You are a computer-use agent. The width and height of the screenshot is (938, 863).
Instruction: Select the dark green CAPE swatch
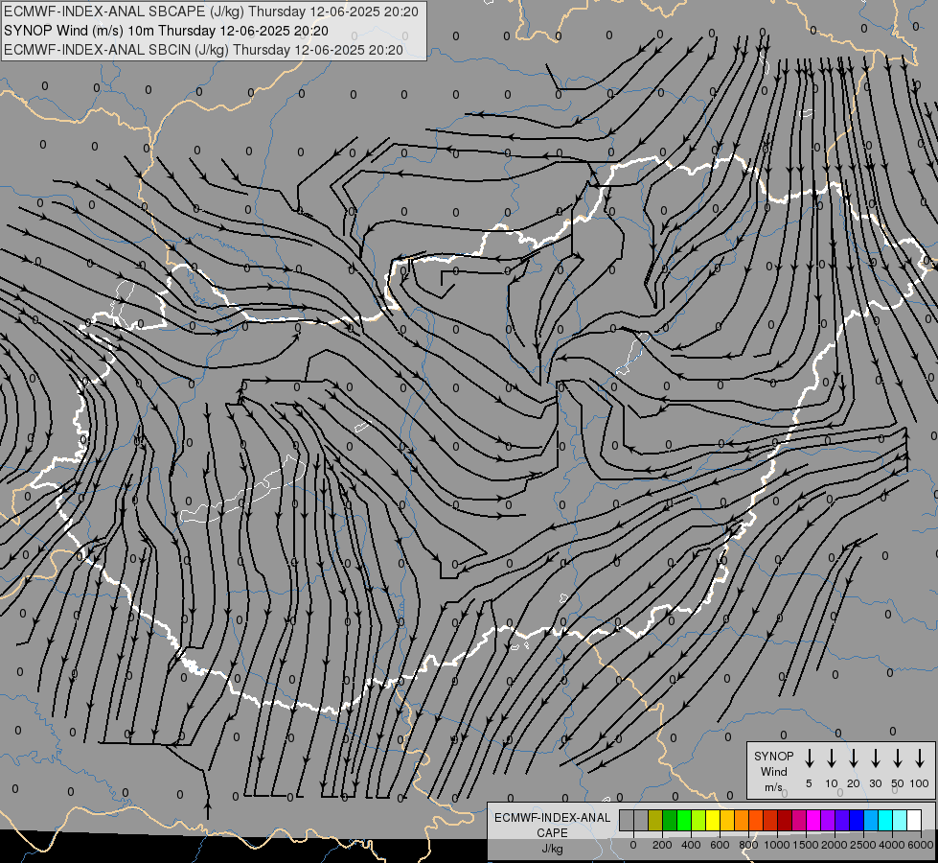pyautogui.click(x=670, y=820)
